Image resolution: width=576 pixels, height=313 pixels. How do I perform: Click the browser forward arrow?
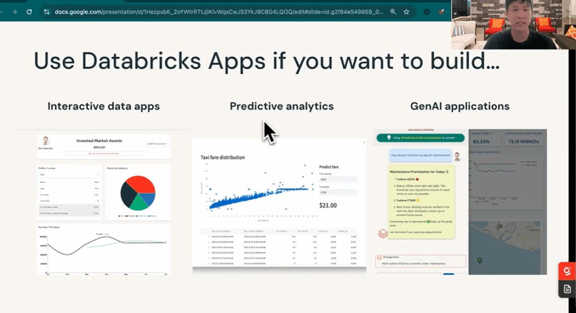point(14,11)
